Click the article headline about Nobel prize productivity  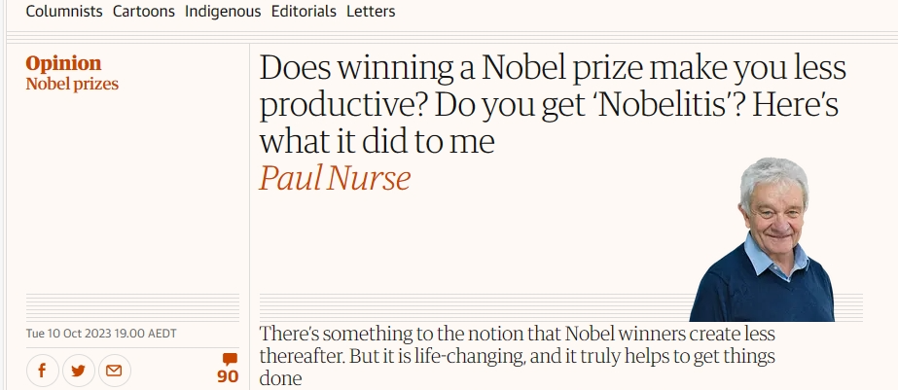(553, 104)
